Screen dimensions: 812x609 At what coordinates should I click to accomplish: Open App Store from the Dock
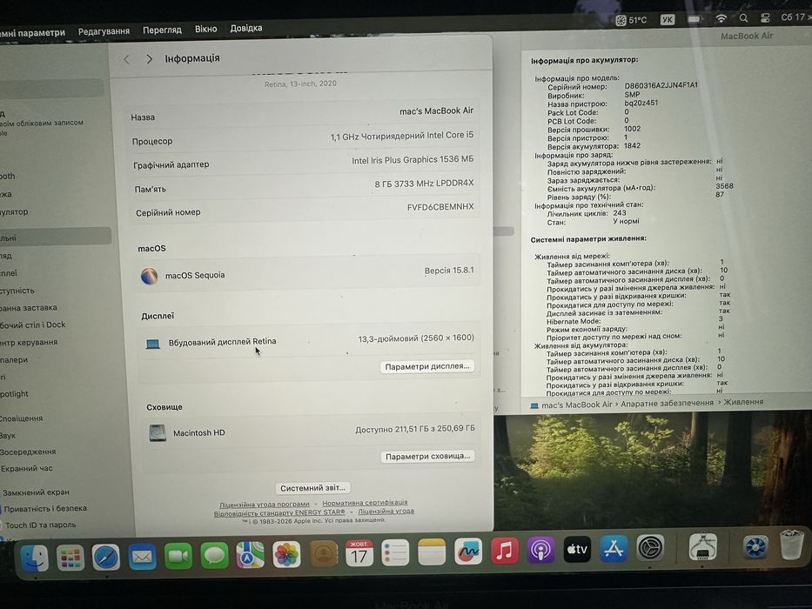click(614, 548)
